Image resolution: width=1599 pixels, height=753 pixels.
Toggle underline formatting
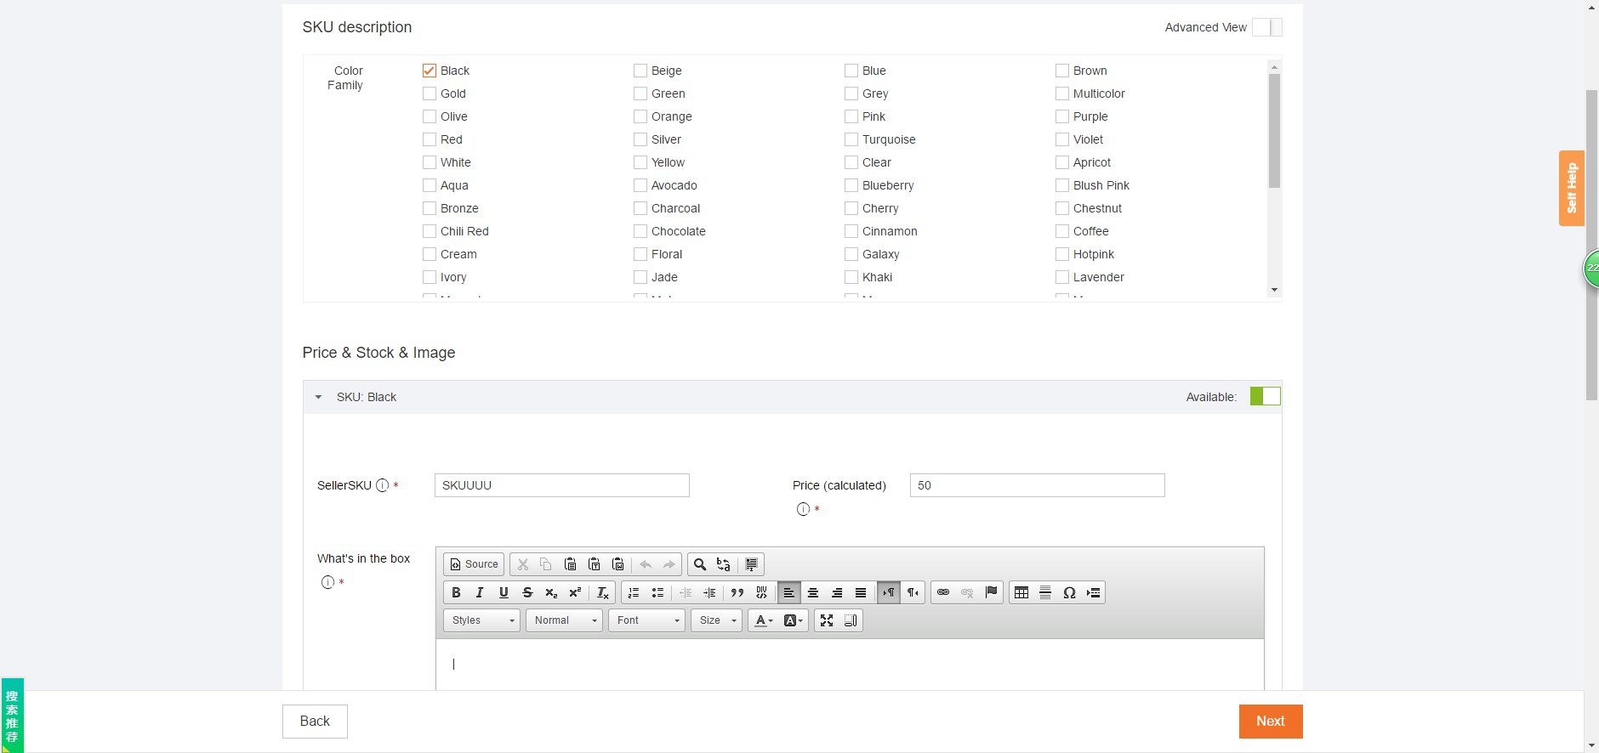click(504, 592)
